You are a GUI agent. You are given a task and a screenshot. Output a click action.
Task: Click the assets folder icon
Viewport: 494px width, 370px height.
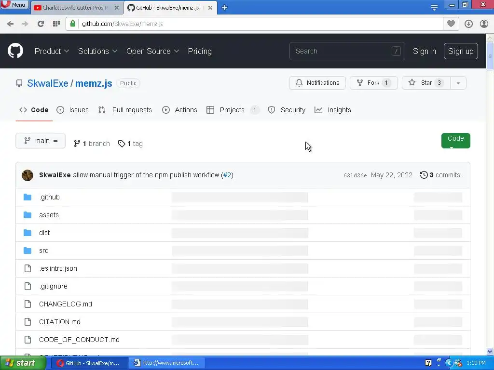click(27, 215)
